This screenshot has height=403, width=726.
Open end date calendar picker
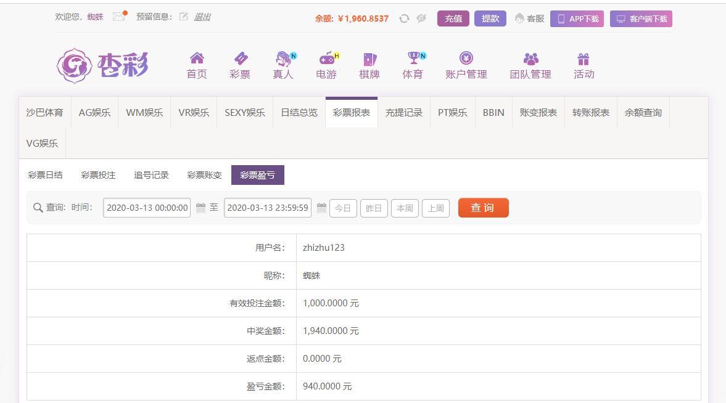[321, 208]
